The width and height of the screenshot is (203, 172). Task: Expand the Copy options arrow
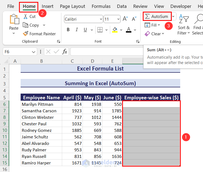click(44, 25)
